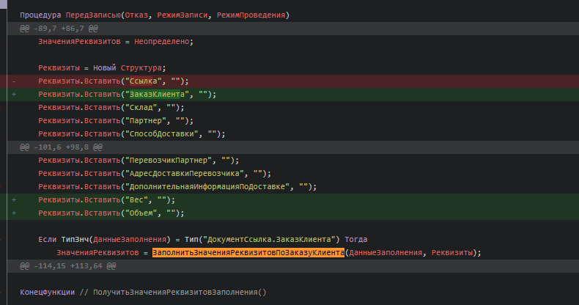The width and height of the screenshot is (579, 305).
Task: Click the "Если" keyword
Action: pyautogui.click(x=47, y=239)
